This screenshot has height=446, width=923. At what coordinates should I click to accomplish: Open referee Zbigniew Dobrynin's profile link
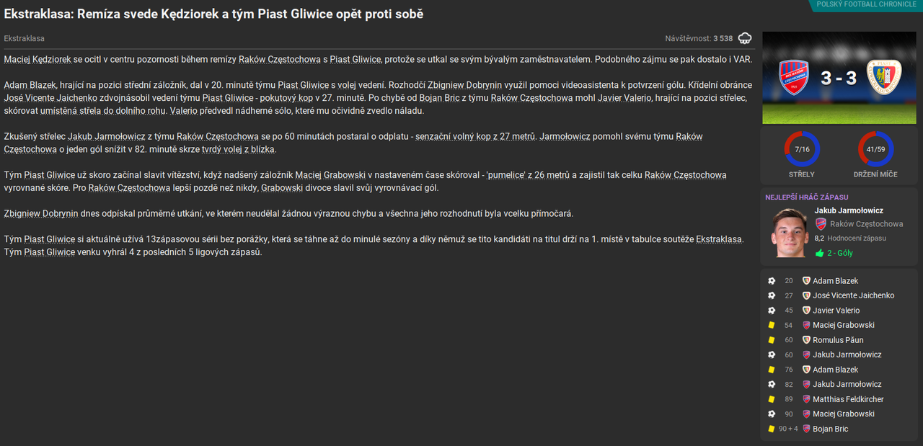(469, 85)
